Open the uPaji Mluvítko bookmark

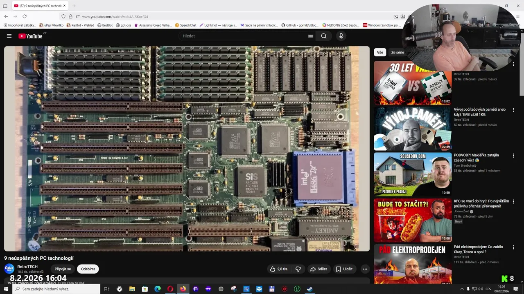(52, 25)
